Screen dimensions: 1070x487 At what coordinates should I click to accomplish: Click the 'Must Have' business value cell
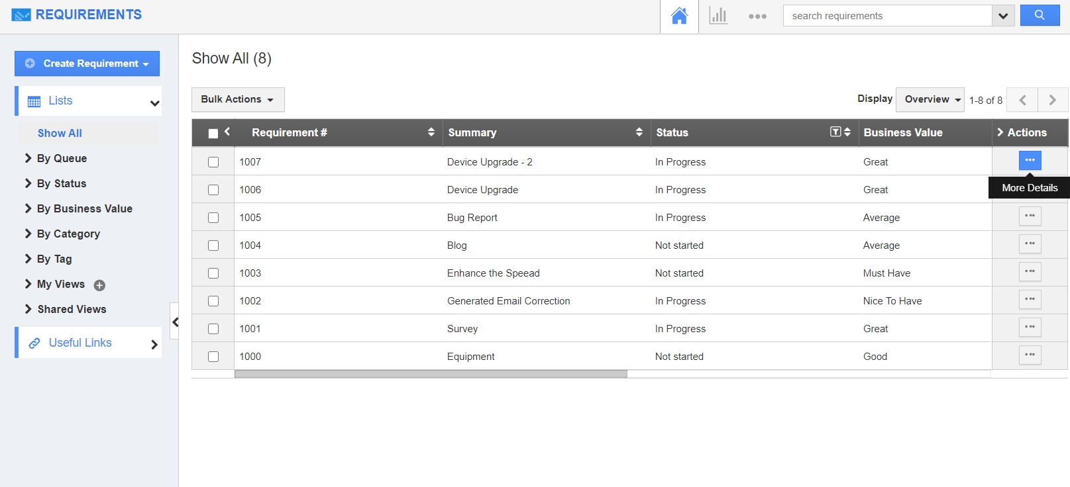pyautogui.click(x=886, y=273)
